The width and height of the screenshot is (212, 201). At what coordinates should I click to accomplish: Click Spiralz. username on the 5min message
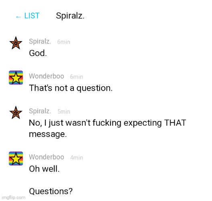(x=40, y=111)
